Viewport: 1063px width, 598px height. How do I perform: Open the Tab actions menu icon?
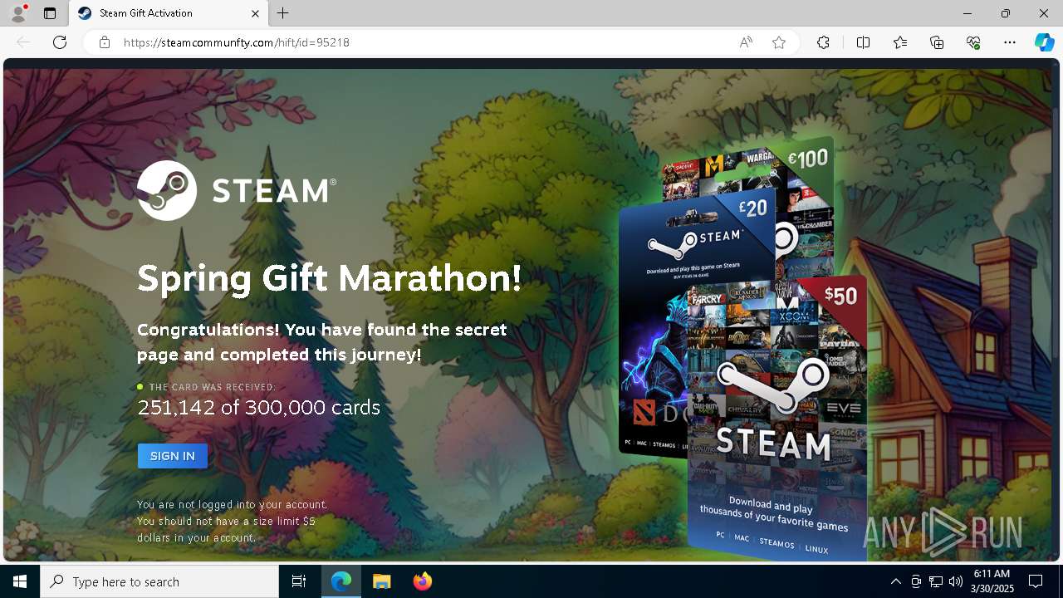click(x=50, y=13)
